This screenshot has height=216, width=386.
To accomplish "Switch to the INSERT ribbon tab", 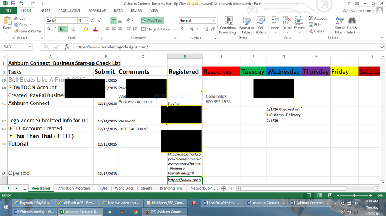I will [45, 11].
